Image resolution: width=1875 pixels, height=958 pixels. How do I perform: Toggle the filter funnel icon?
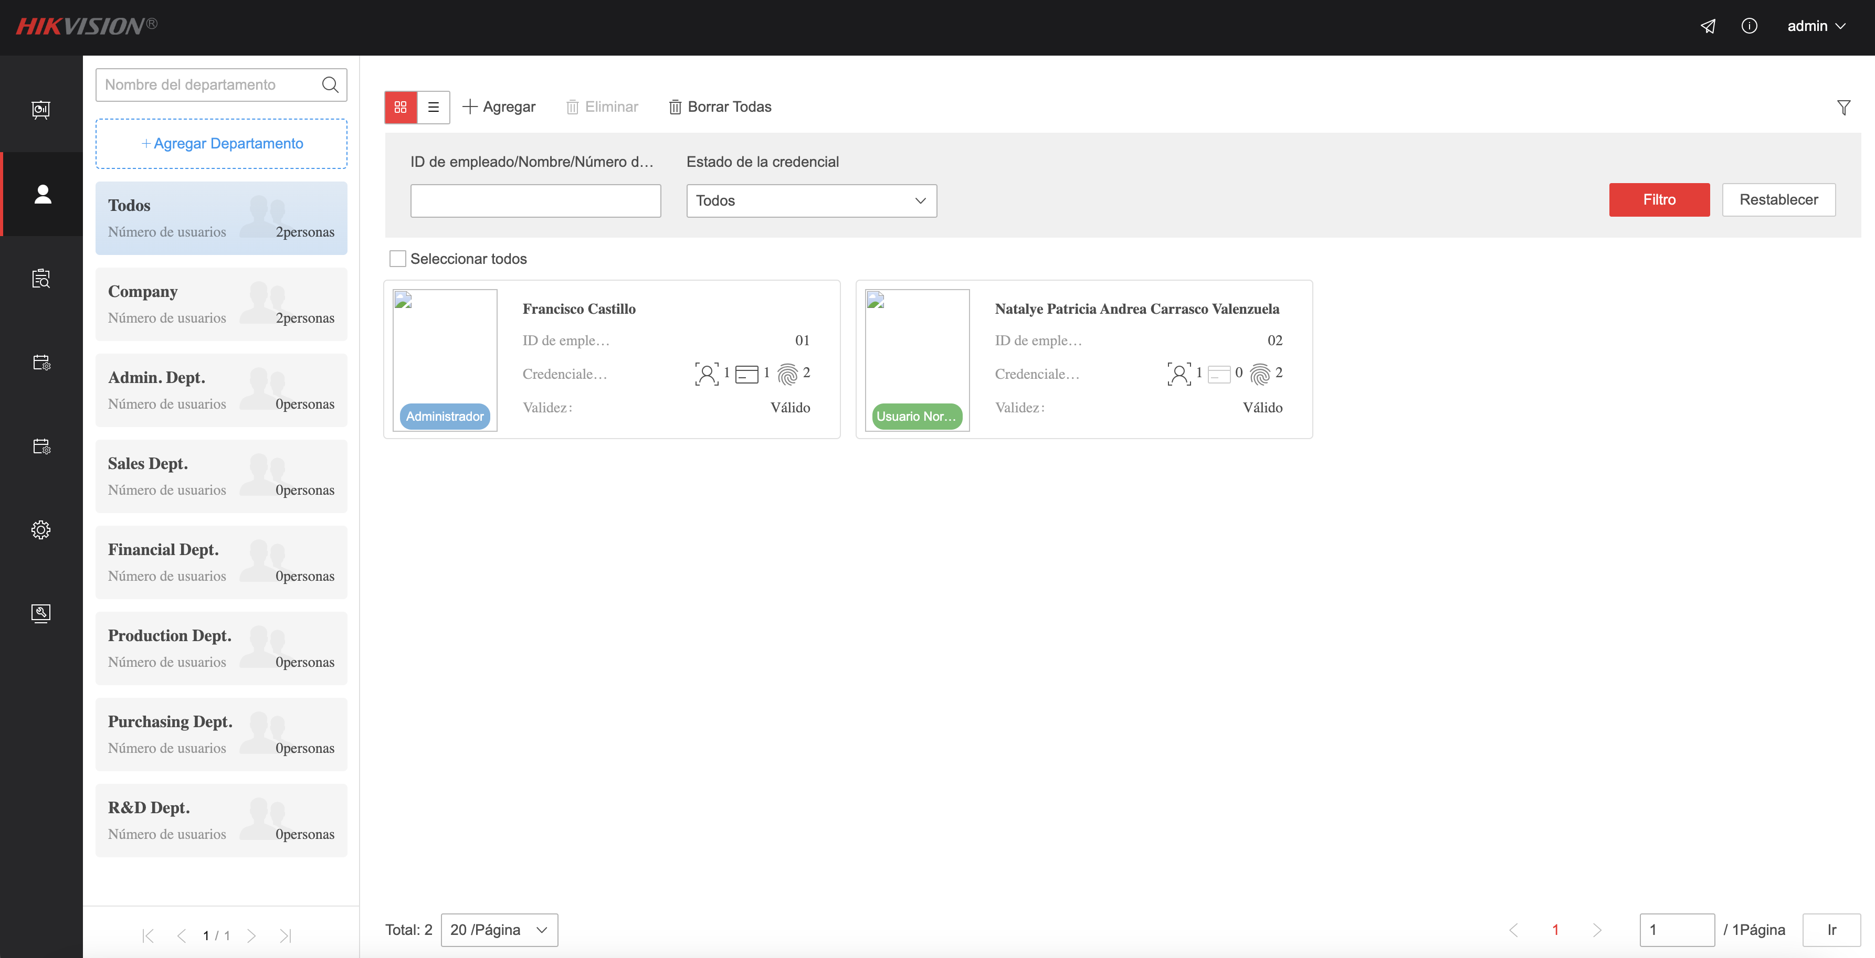tap(1844, 108)
